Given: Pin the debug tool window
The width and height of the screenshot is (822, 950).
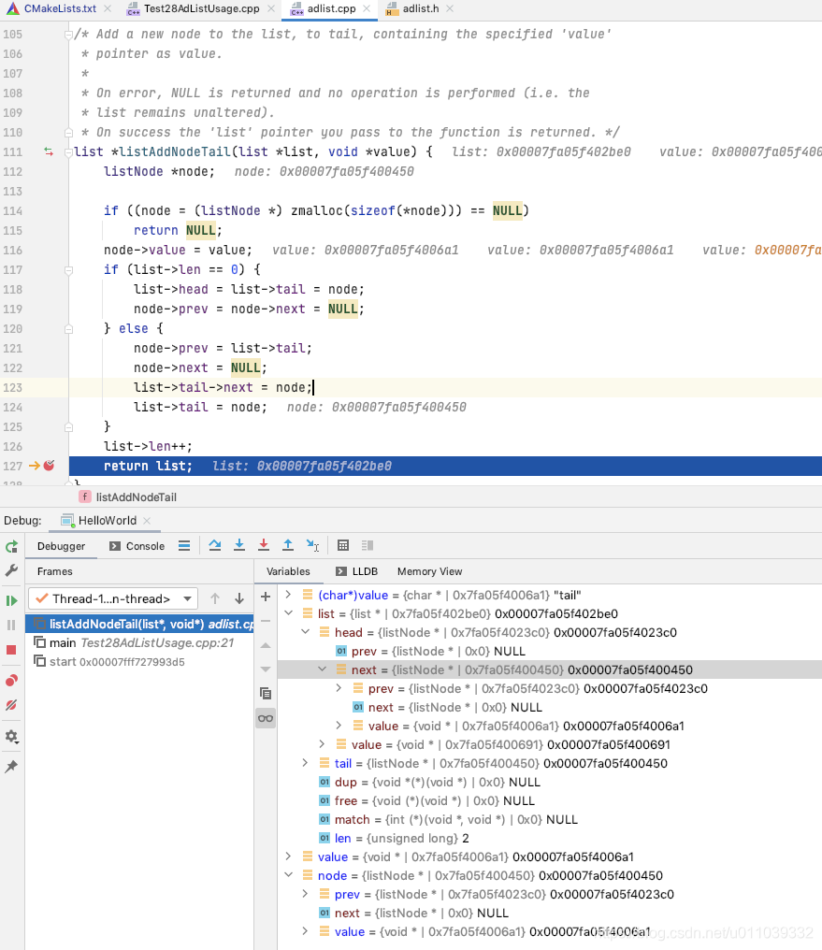Looking at the screenshot, I should coord(12,764).
